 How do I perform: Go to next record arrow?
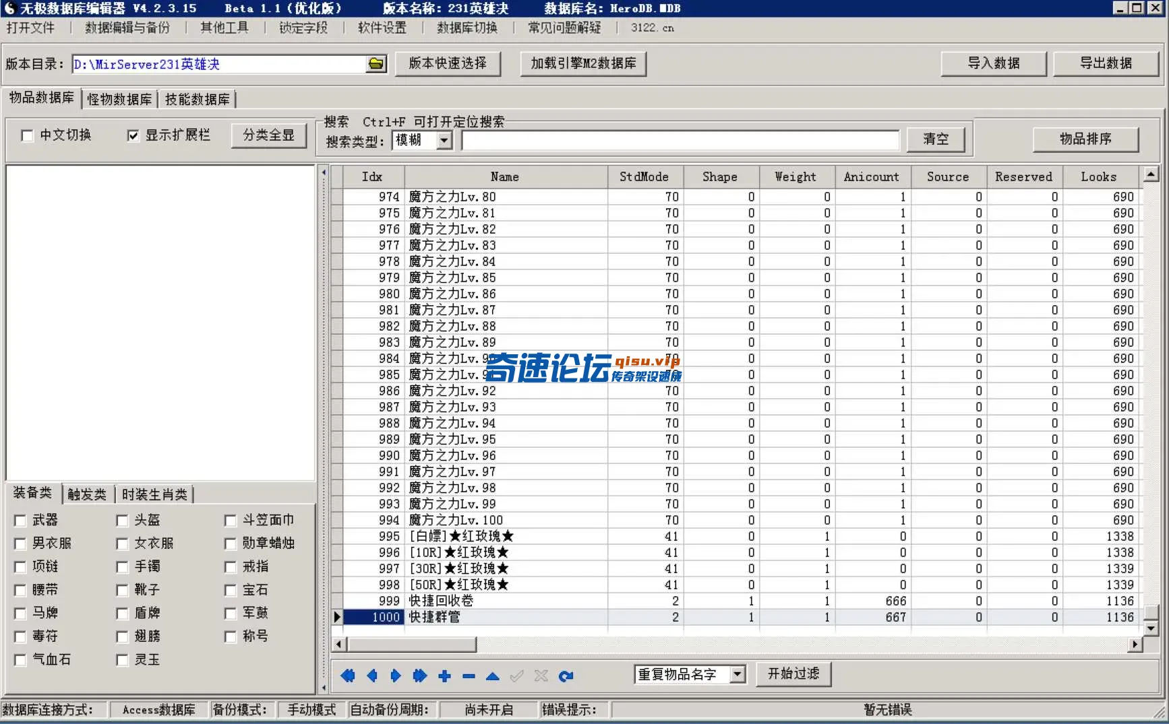coord(396,676)
